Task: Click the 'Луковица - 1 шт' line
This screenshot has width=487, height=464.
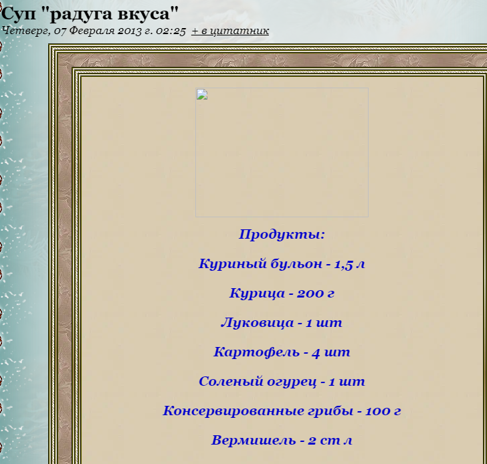Action: coord(282,323)
